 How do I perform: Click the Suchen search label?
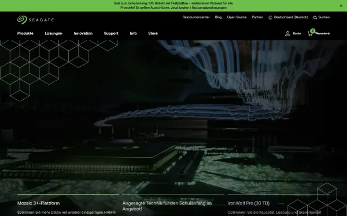[324, 17]
